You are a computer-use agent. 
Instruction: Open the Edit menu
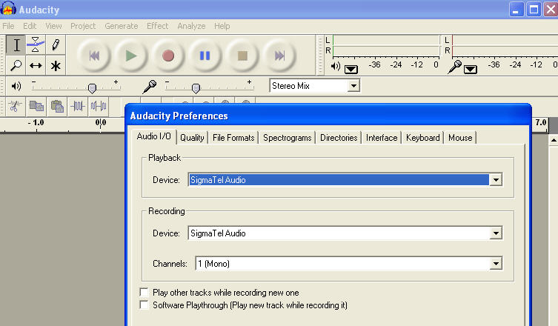(30, 26)
